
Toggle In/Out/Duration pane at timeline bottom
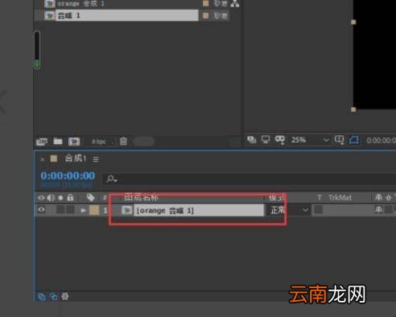(x=65, y=297)
